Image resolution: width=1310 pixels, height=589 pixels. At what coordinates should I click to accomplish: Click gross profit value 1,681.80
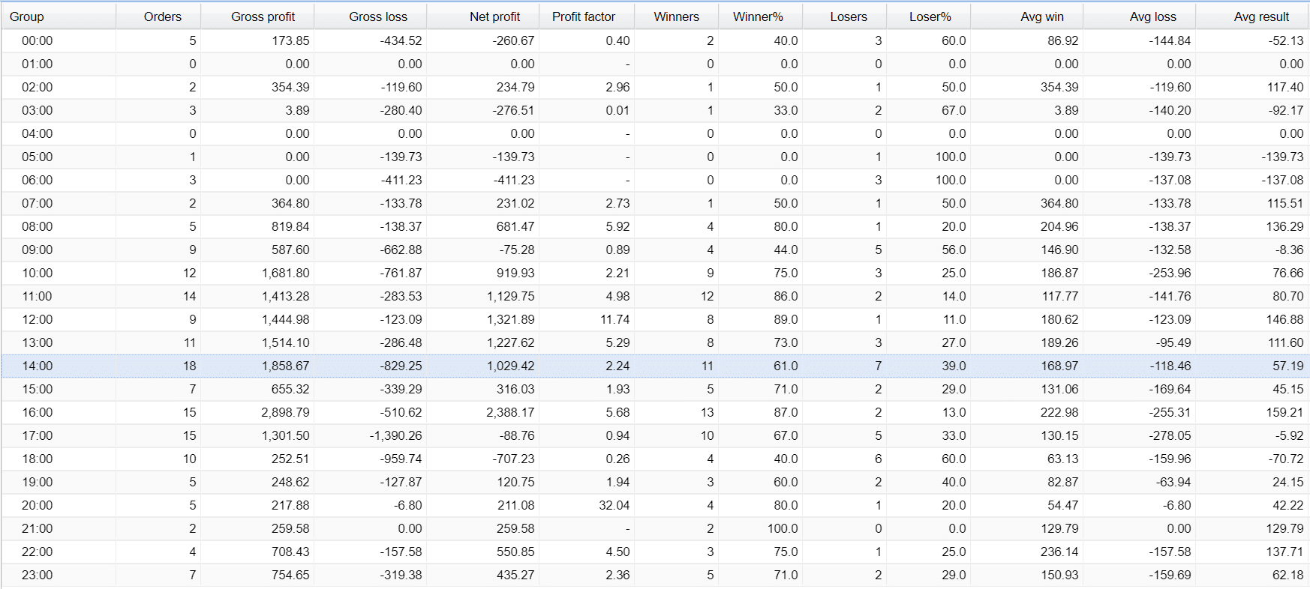[x=285, y=273]
